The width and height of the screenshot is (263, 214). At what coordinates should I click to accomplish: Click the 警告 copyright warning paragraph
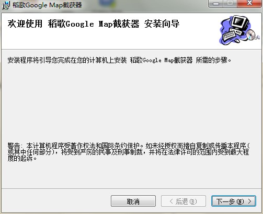pyautogui.click(x=129, y=152)
